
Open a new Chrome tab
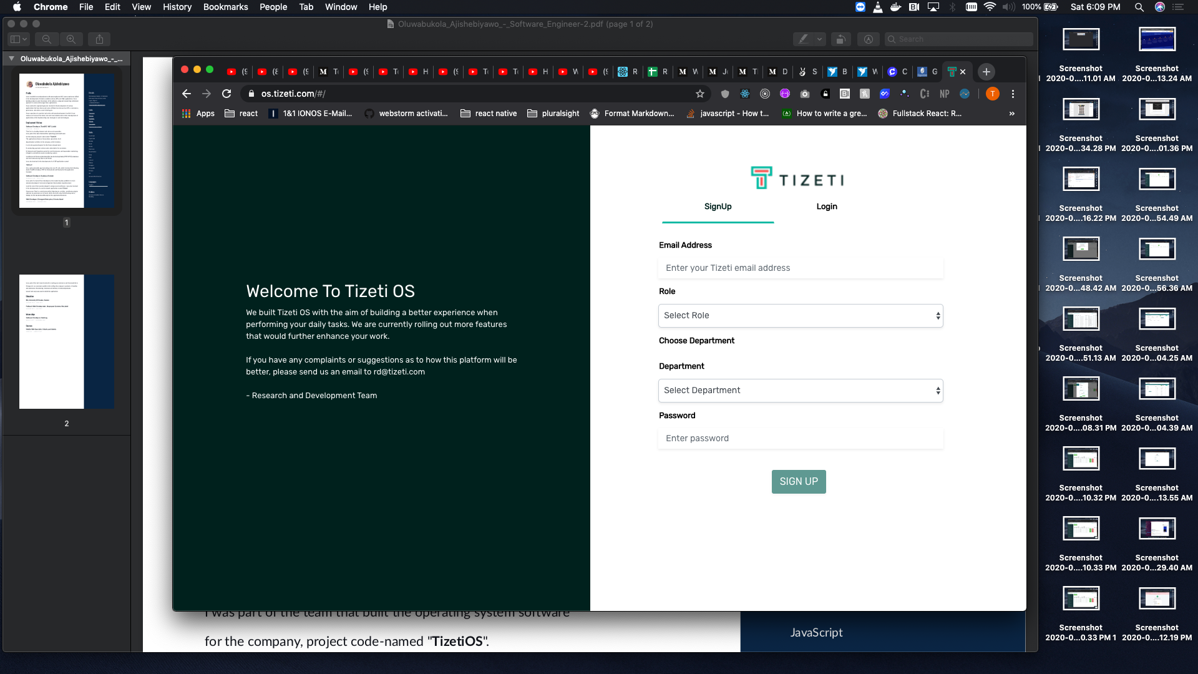pos(986,72)
